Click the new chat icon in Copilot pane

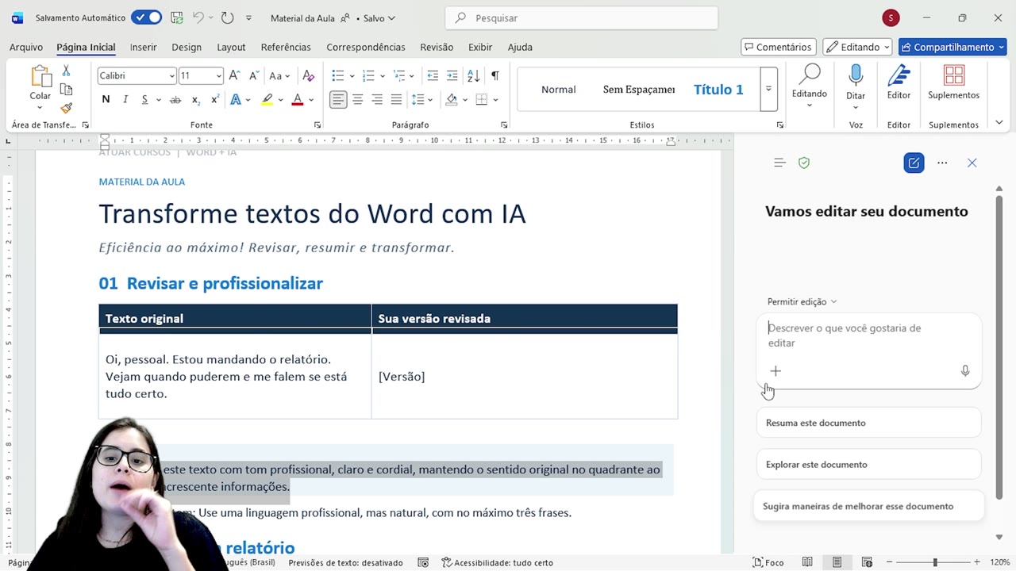[x=914, y=163]
